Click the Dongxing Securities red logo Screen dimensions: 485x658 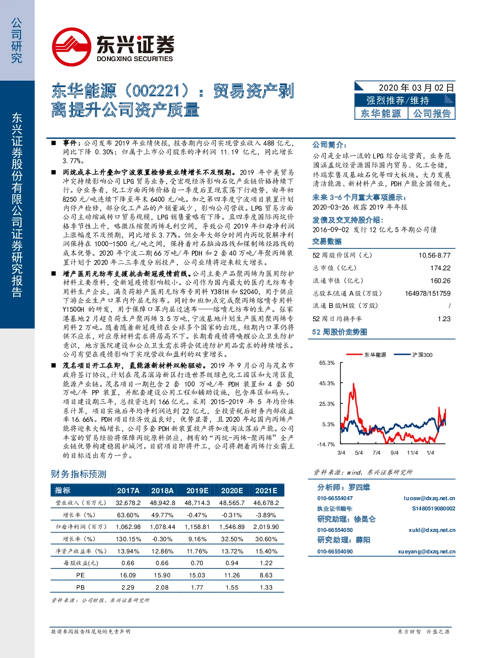(71, 46)
